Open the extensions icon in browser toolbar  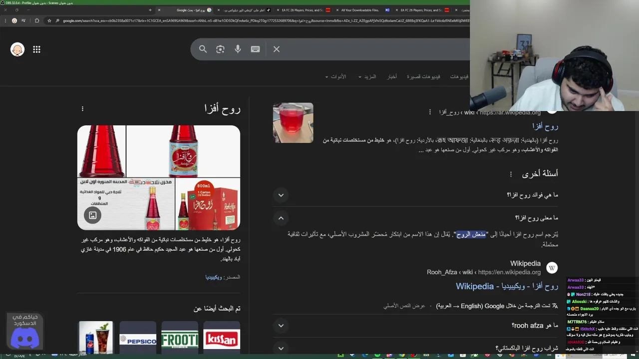(x=37, y=20)
